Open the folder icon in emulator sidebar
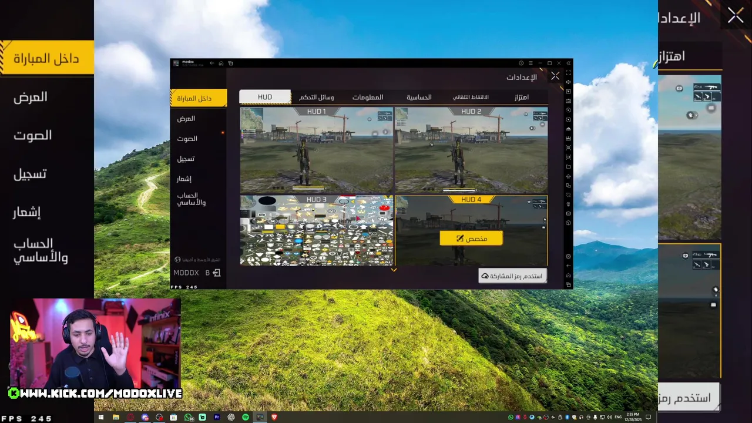752x423 pixels. (568, 166)
